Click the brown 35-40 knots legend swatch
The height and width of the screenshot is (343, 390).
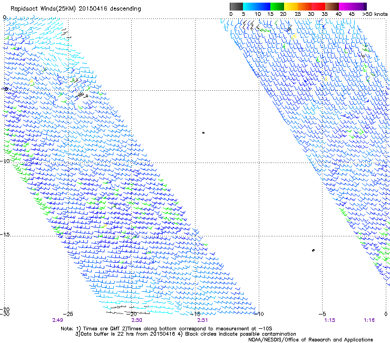[332, 6]
